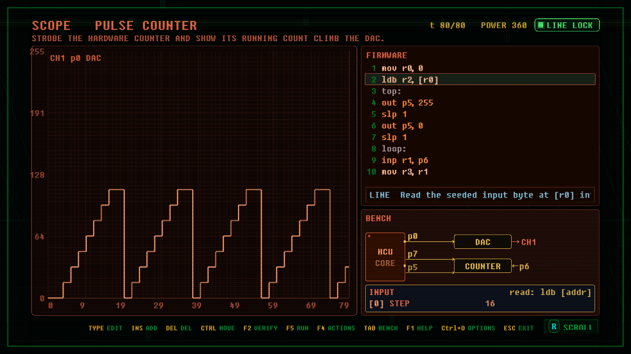
Task: Open F1 HELP
Action: [x=420, y=328]
